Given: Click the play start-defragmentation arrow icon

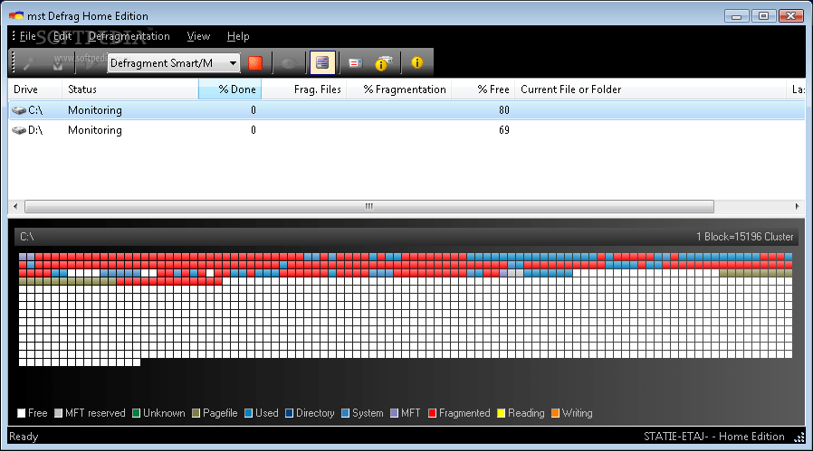Looking at the screenshot, I should 91,63.
